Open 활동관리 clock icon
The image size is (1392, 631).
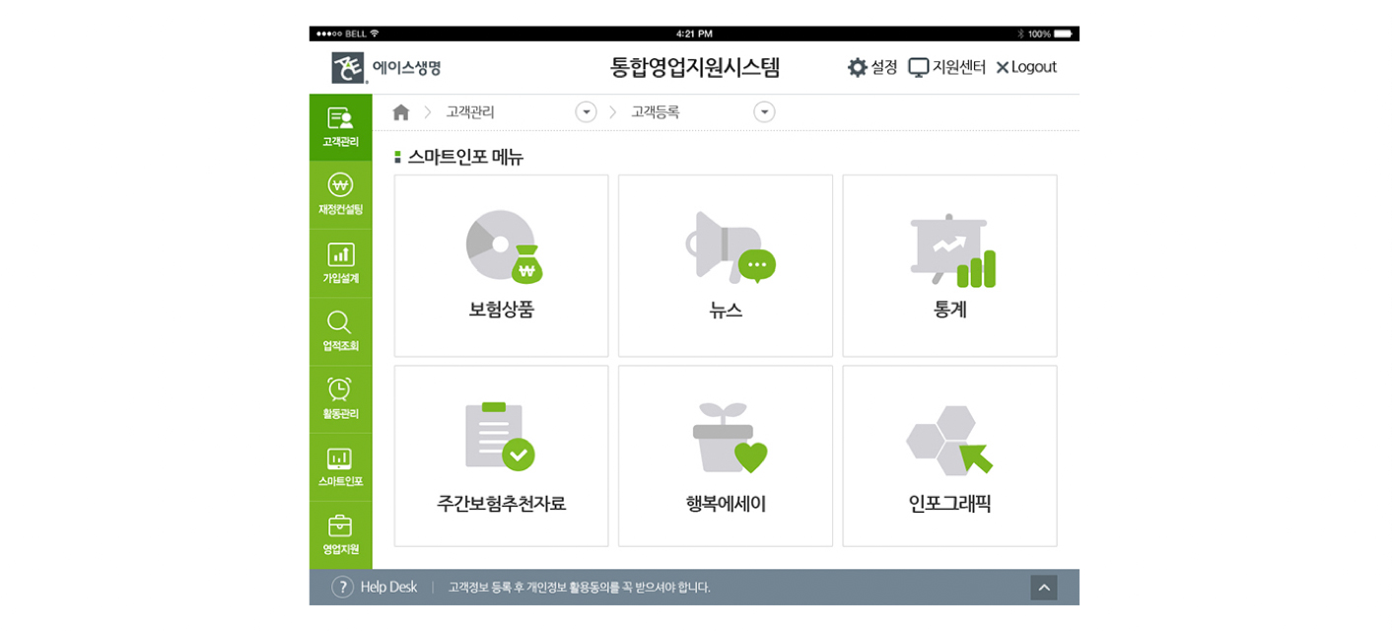point(339,389)
